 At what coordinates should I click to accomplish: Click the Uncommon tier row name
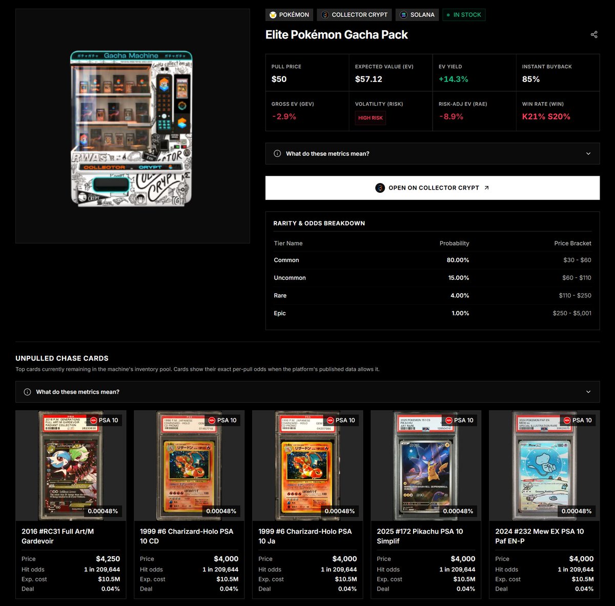tap(290, 278)
